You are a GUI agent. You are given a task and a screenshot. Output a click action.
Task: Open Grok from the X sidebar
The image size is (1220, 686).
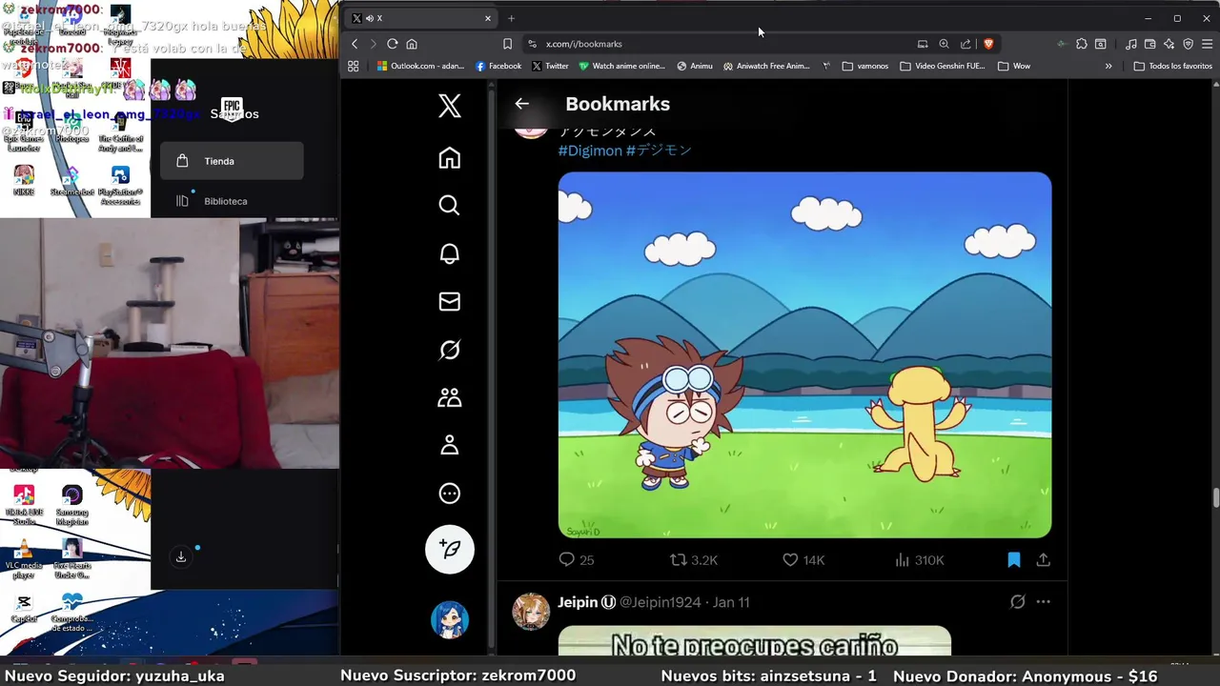click(449, 350)
